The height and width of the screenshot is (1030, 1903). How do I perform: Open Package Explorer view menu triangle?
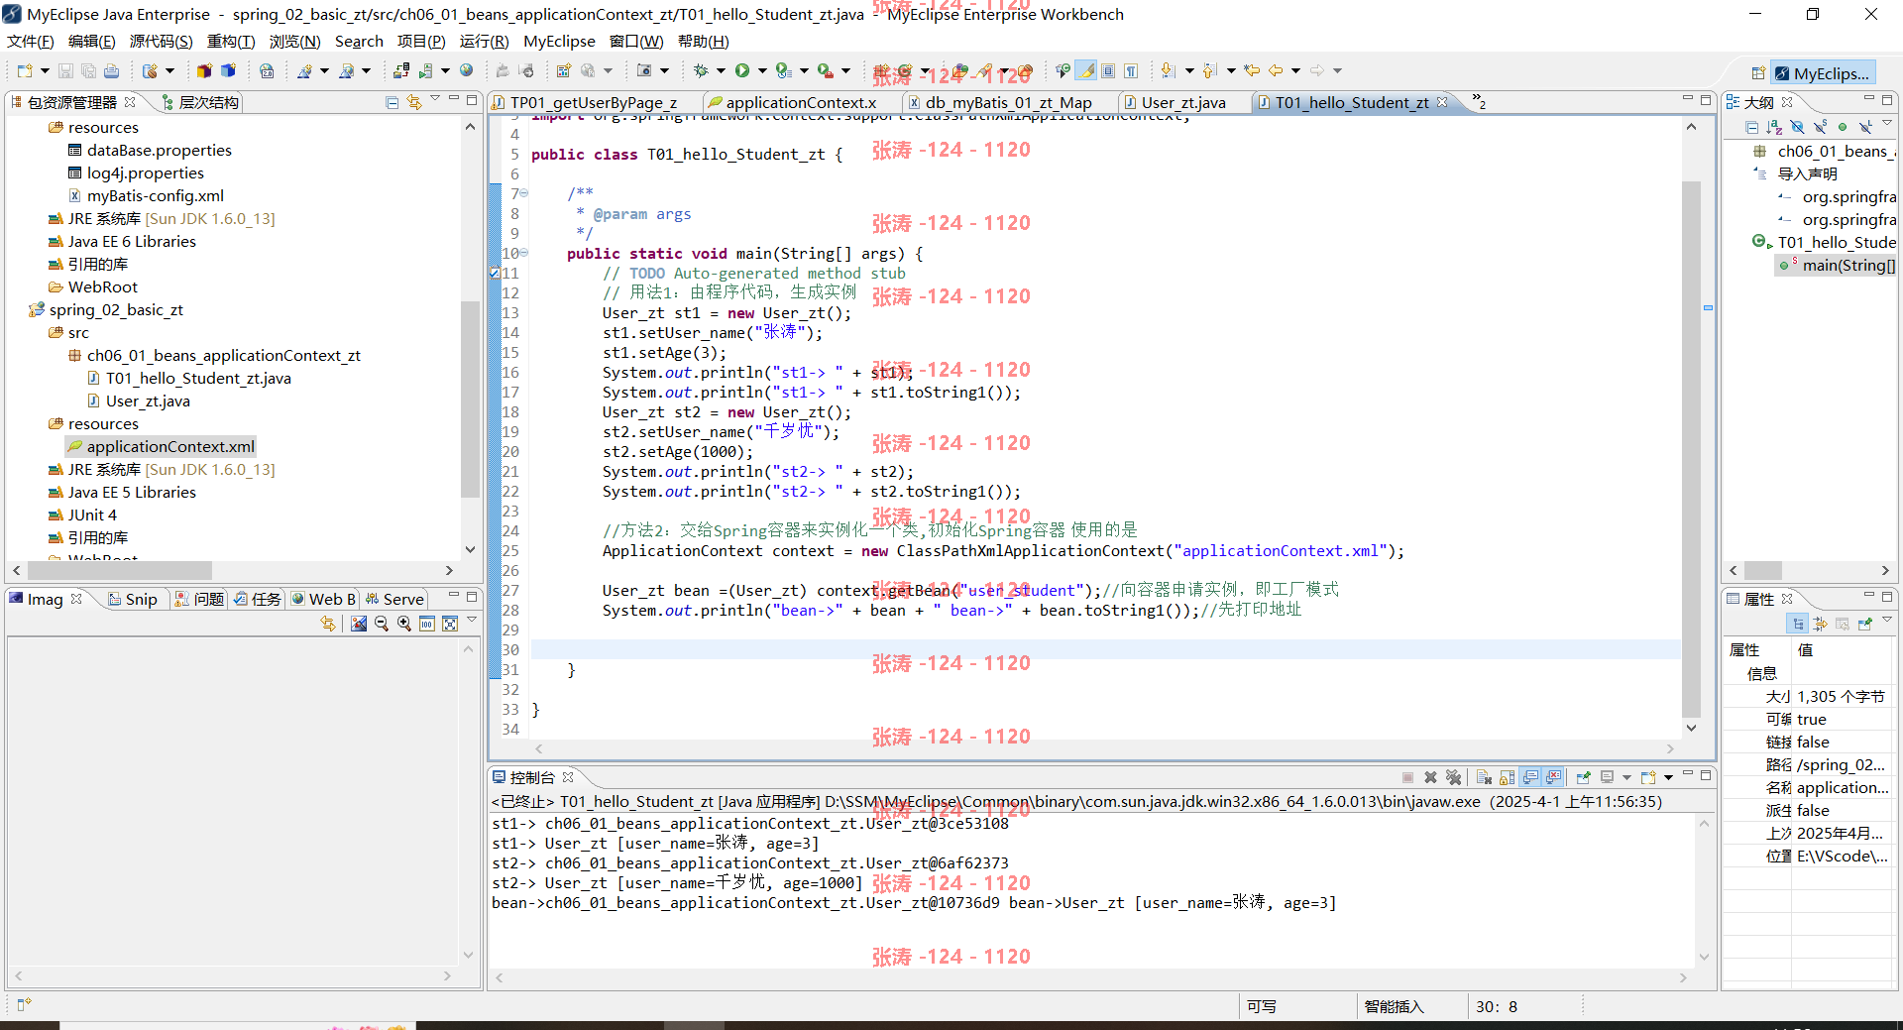point(435,99)
